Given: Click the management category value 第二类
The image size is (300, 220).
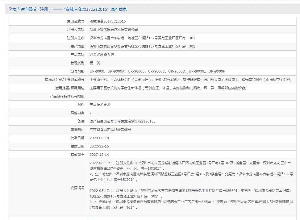Looking at the screenshot, I should [95, 63].
